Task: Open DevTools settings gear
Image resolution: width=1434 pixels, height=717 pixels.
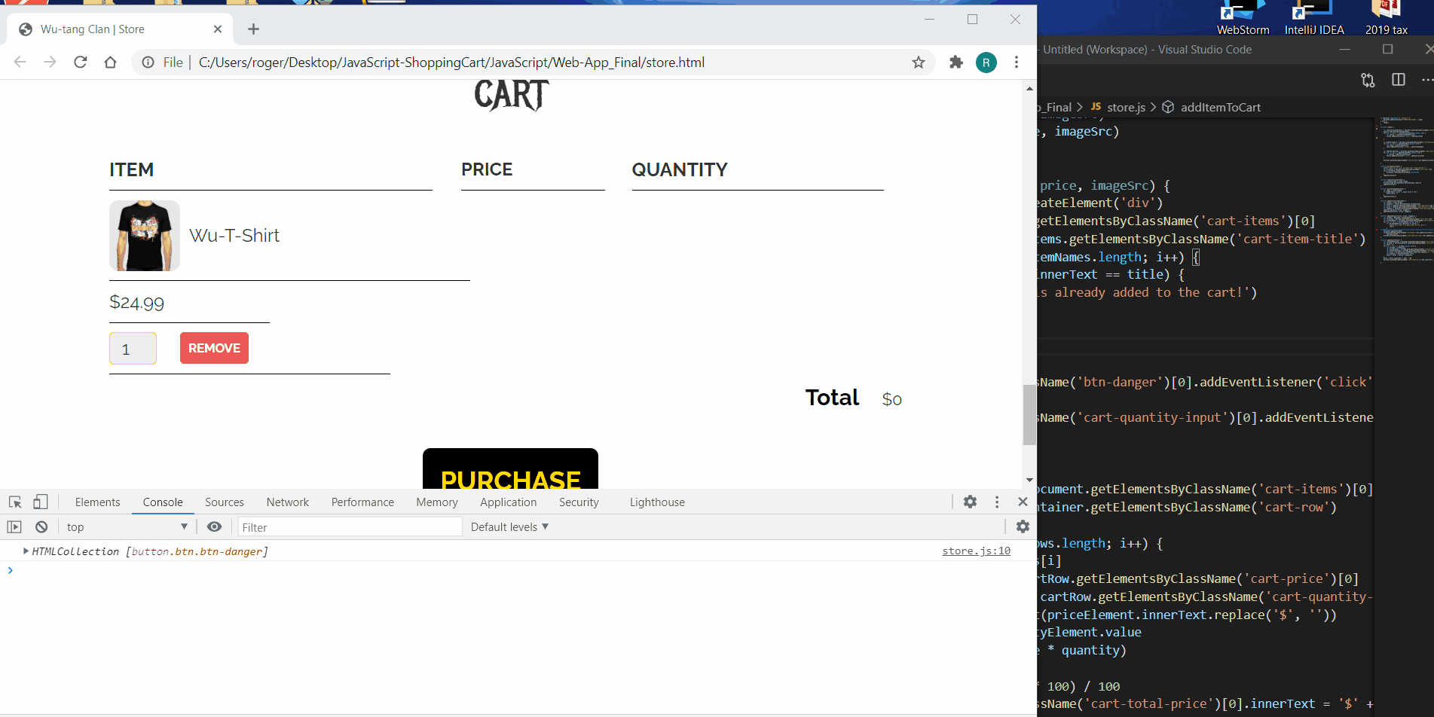Action: (x=970, y=502)
